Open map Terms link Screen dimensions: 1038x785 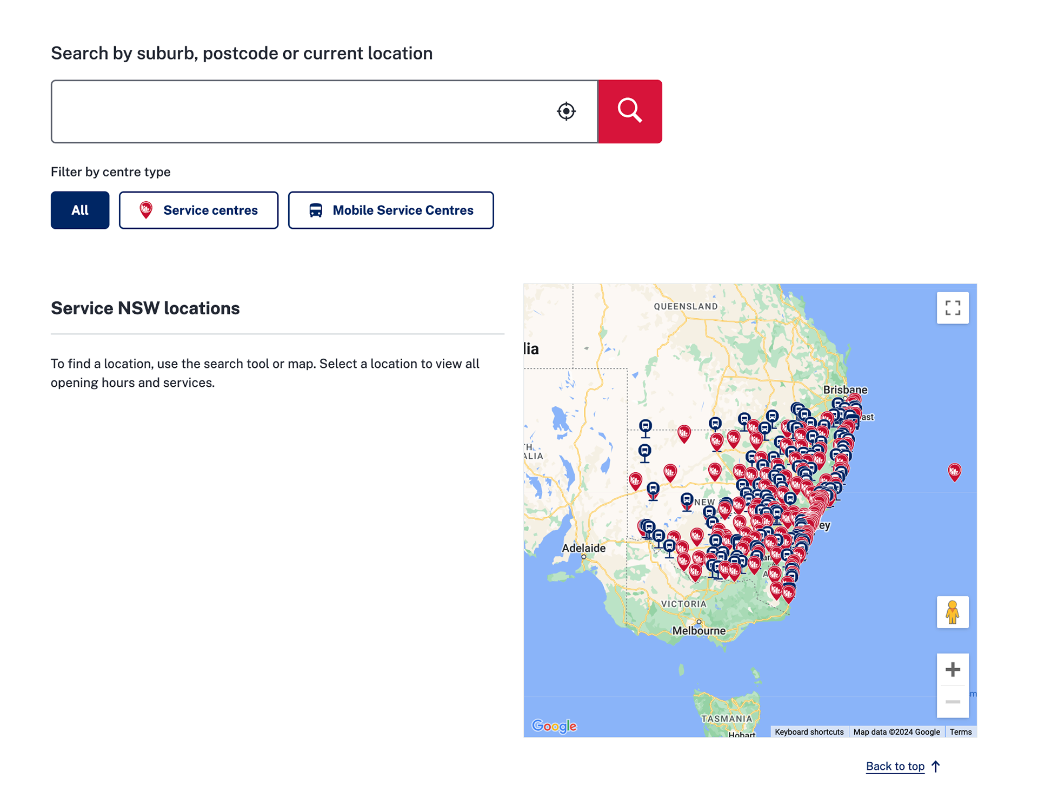coord(961,732)
